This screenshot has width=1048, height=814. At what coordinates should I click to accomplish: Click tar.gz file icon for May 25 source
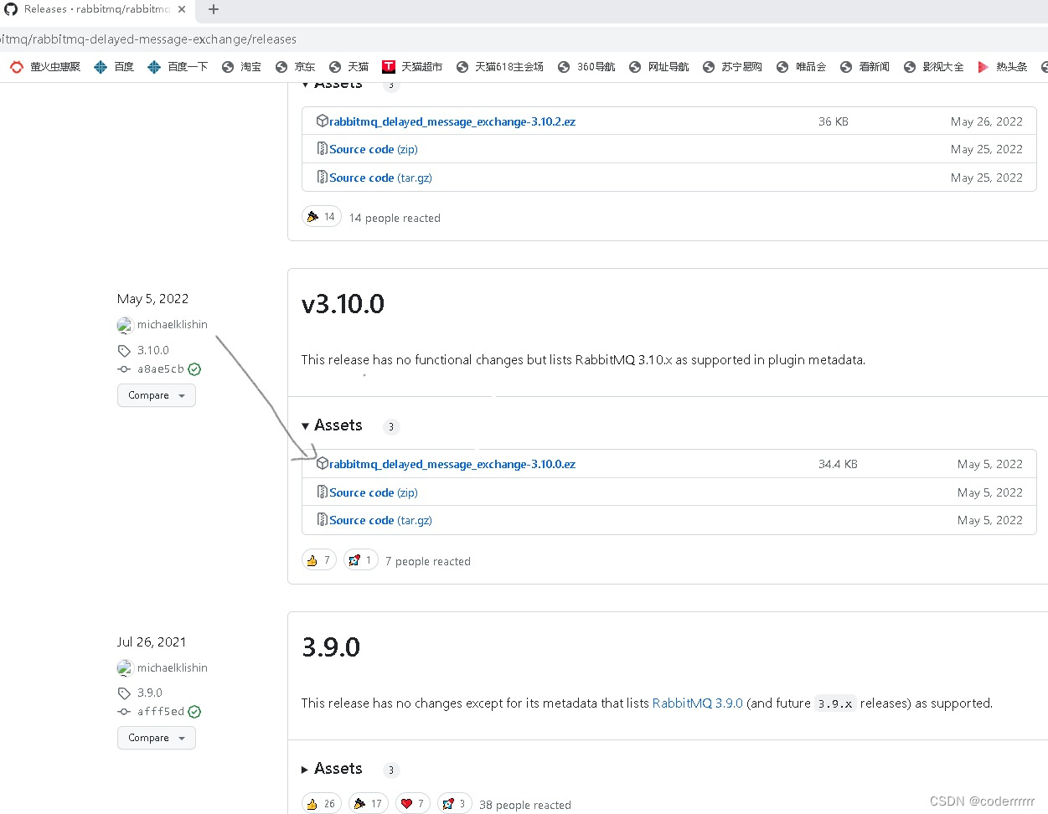(x=322, y=177)
